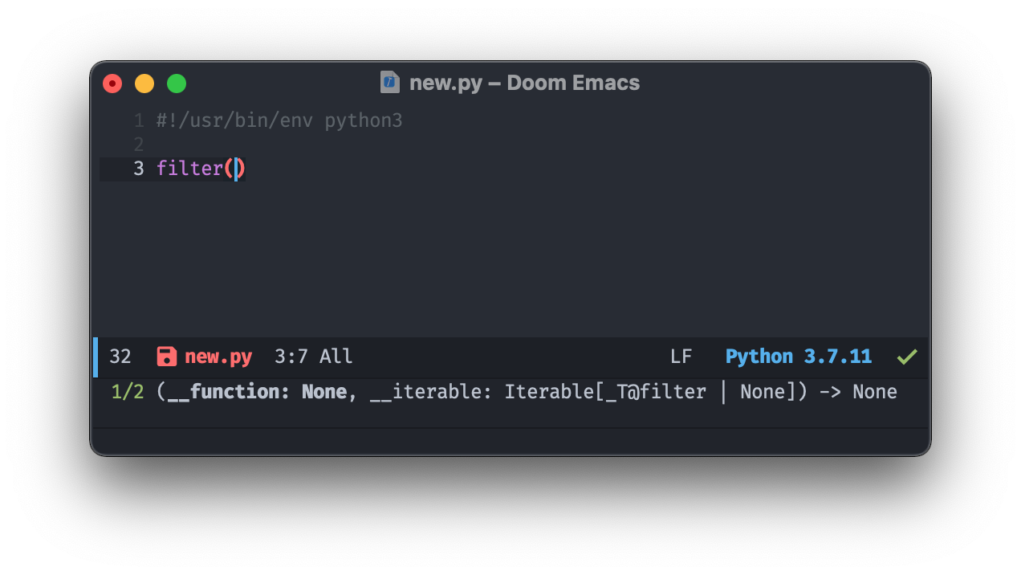Click the 32 selection count in modeline

[x=120, y=357]
